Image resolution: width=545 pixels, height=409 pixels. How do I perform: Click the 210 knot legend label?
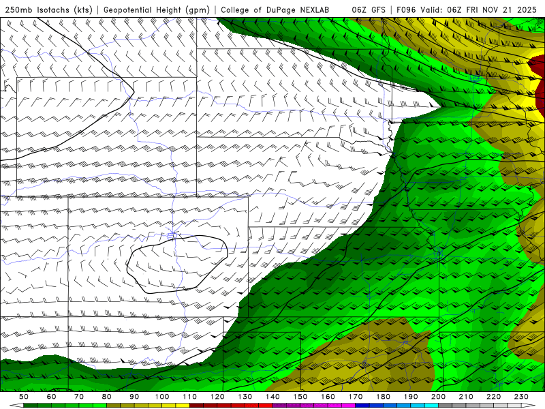click(x=466, y=397)
